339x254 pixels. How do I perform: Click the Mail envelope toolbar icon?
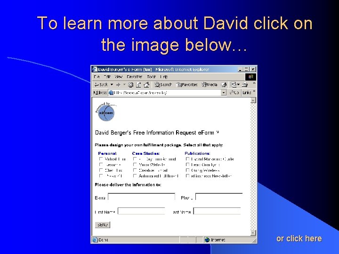click(x=234, y=85)
